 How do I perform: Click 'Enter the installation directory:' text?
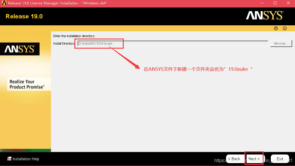pos(74,36)
